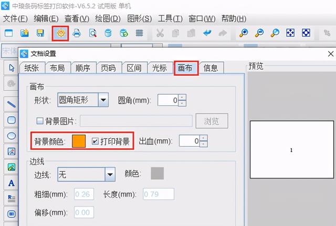This screenshot has height=226, width=336.
Task: Click the Copy icon in toolbar
Action: [175, 33]
